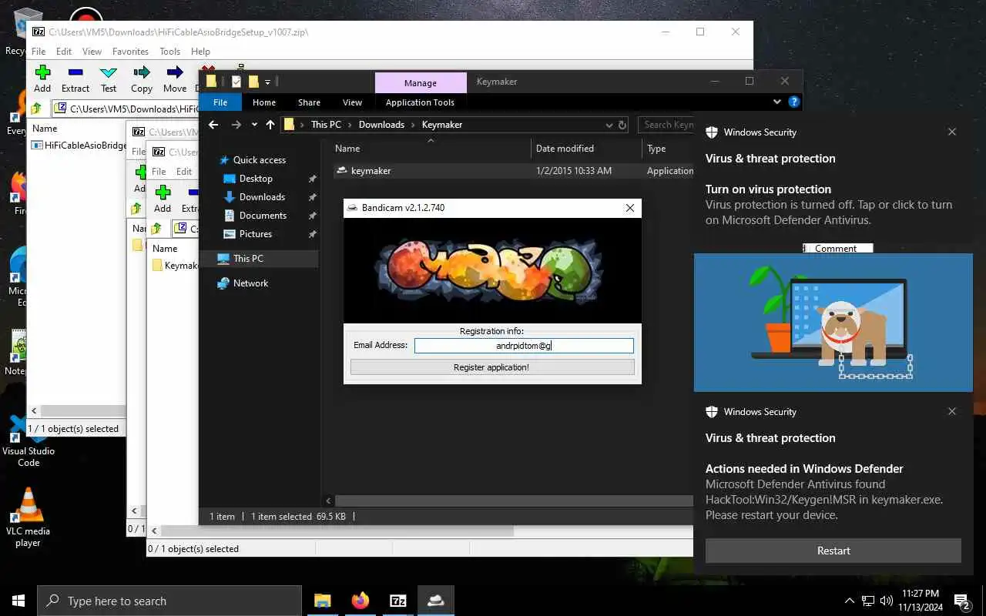Switch to the View tab in Explorer ribbon
This screenshot has height=616, width=986.
(x=352, y=102)
